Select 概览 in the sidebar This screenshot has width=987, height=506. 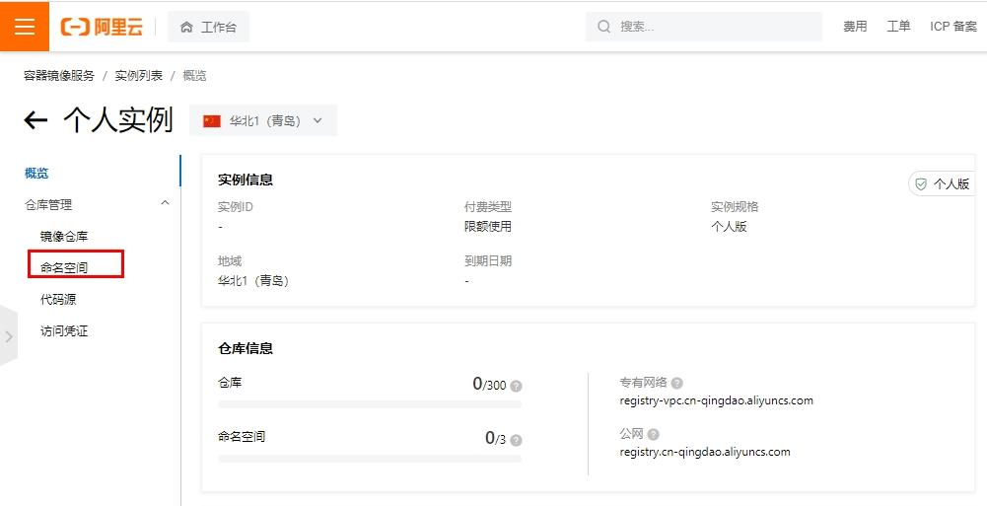tap(36, 173)
